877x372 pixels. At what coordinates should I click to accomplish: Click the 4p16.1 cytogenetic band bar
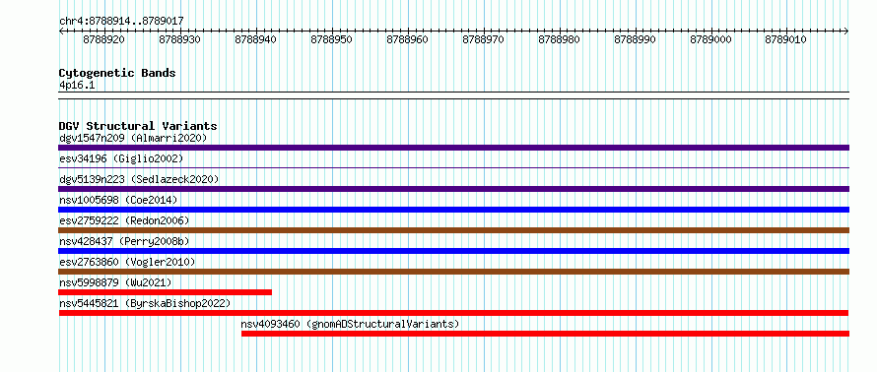click(453, 95)
